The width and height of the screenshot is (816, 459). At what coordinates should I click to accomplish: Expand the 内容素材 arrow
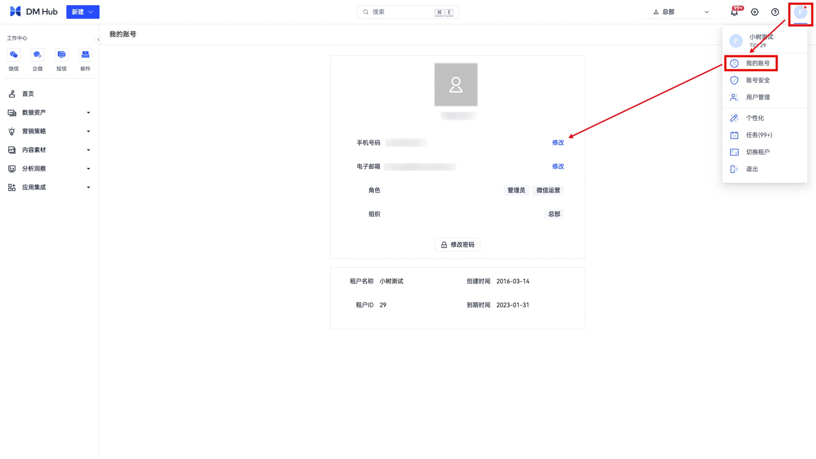point(88,150)
